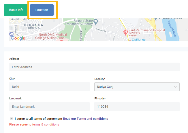The height and width of the screenshot is (133, 188).
Task: Click the Enter Address input field
Action: [x=94, y=67]
